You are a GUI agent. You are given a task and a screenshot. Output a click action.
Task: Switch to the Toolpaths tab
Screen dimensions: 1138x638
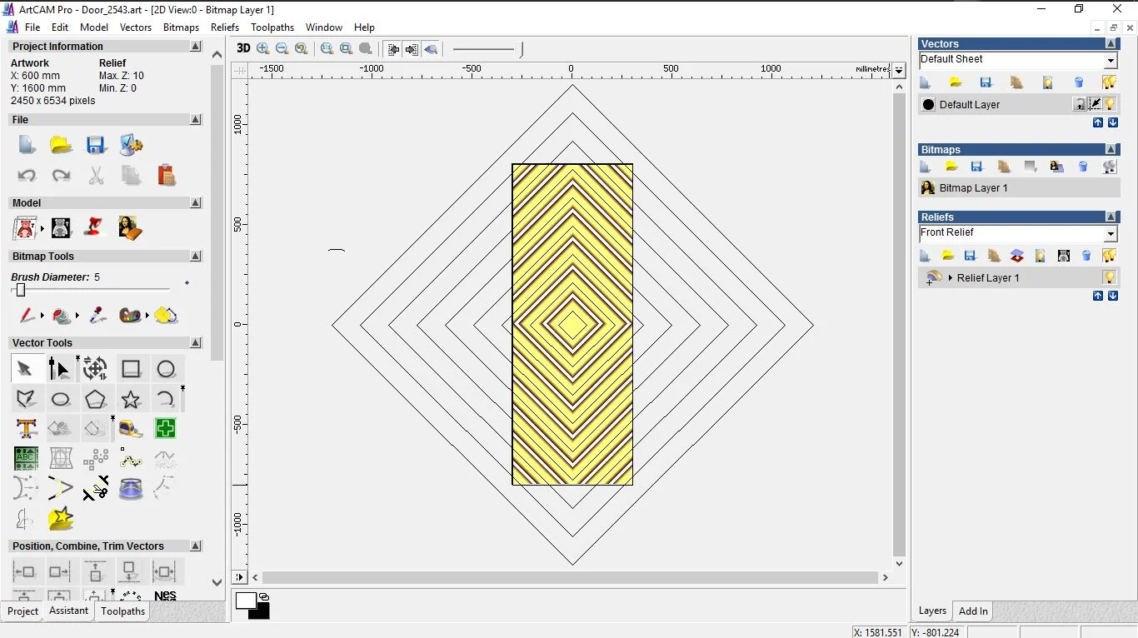(x=122, y=611)
